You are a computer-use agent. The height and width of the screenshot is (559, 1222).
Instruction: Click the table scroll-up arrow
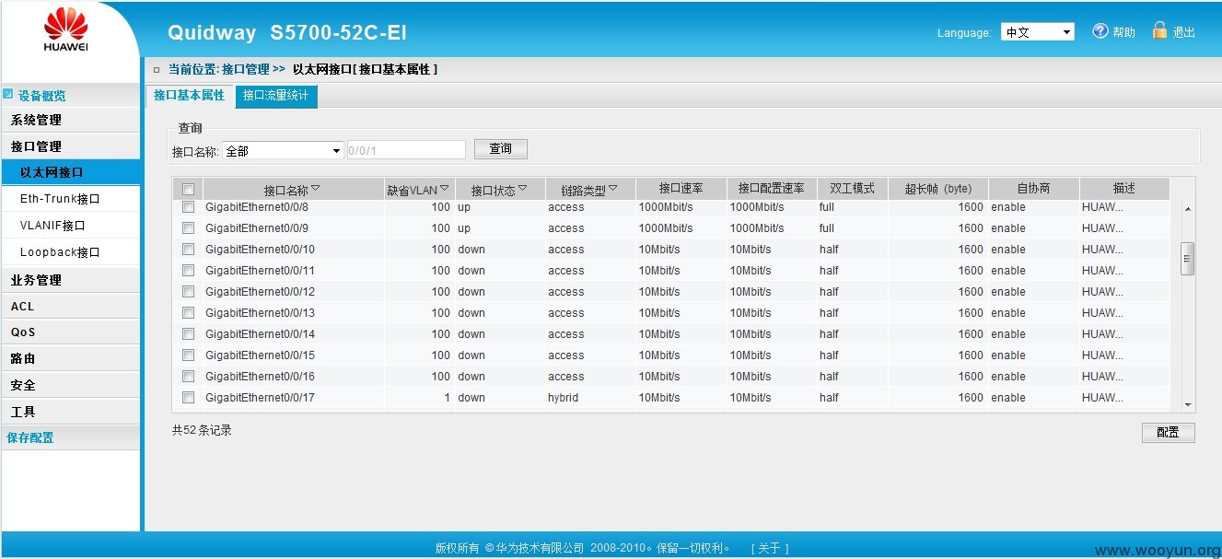(x=1188, y=209)
